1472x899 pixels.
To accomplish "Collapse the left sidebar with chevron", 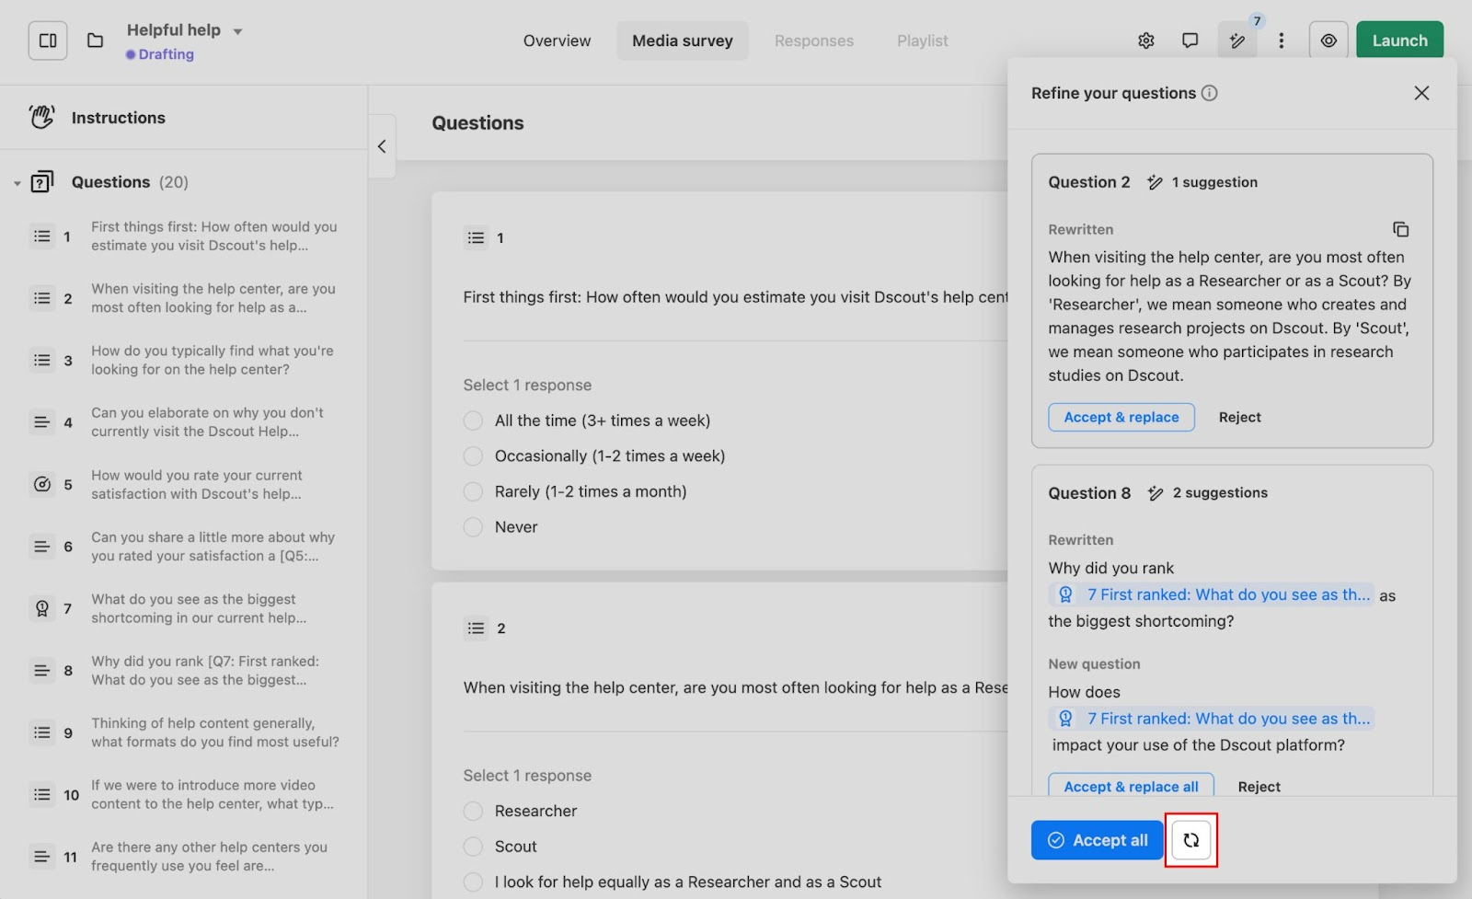I will (x=382, y=146).
